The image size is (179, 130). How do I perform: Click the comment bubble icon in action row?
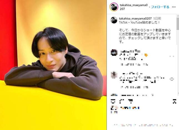122,101
